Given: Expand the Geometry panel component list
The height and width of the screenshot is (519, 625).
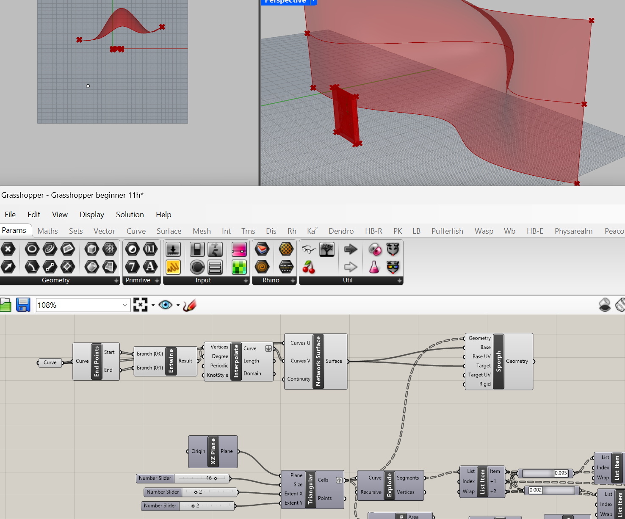Looking at the screenshot, I should coord(116,281).
